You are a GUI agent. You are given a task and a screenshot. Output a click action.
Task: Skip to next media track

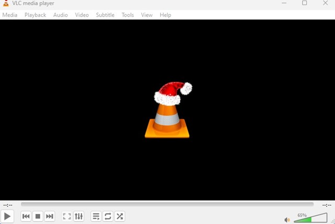tap(50, 216)
